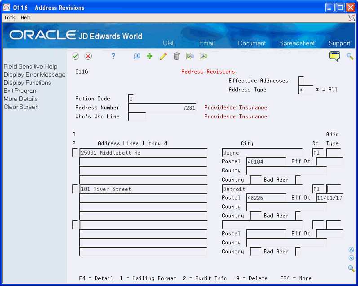Screen dimensions: 358x286
Task: Click the F4 = Detail function key text
Action: coord(96,278)
